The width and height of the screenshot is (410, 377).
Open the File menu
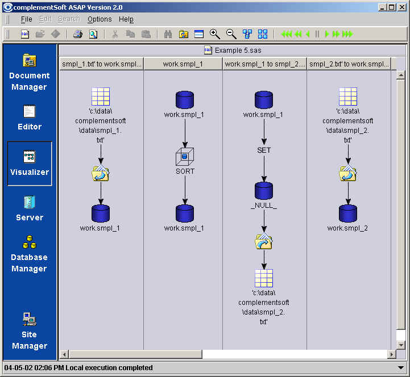(x=26, y=19)
